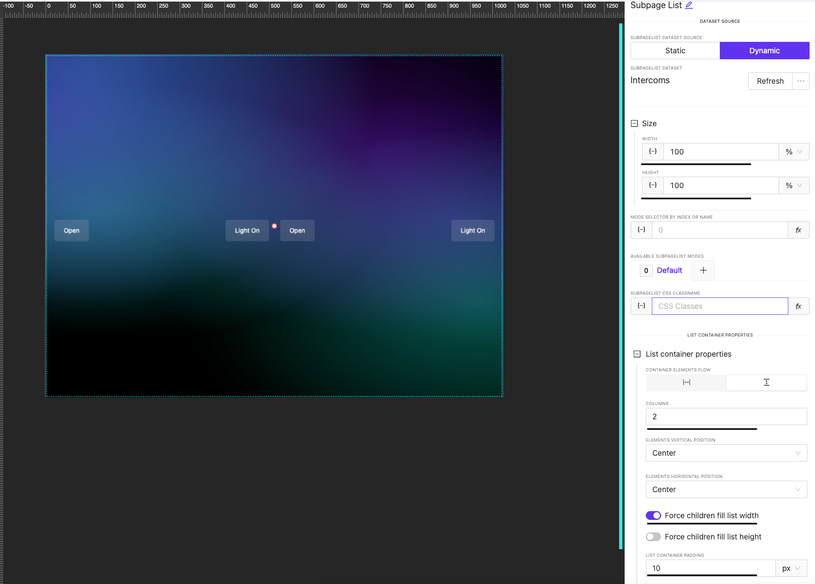
Task: Select the Default mode tab
Action: pos(669,270)
